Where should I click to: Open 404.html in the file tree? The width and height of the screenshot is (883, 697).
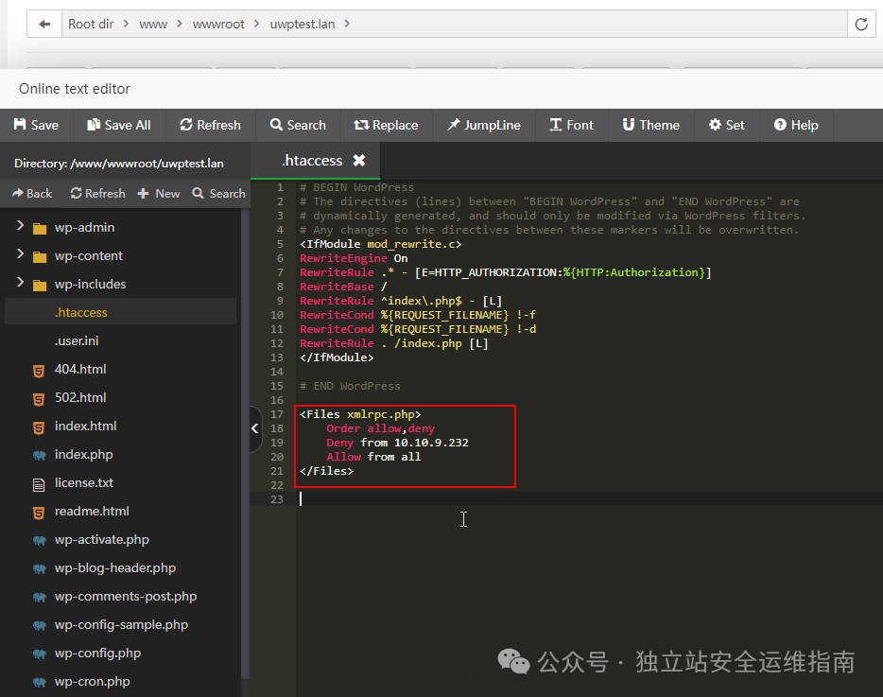(x=80, y=369)
